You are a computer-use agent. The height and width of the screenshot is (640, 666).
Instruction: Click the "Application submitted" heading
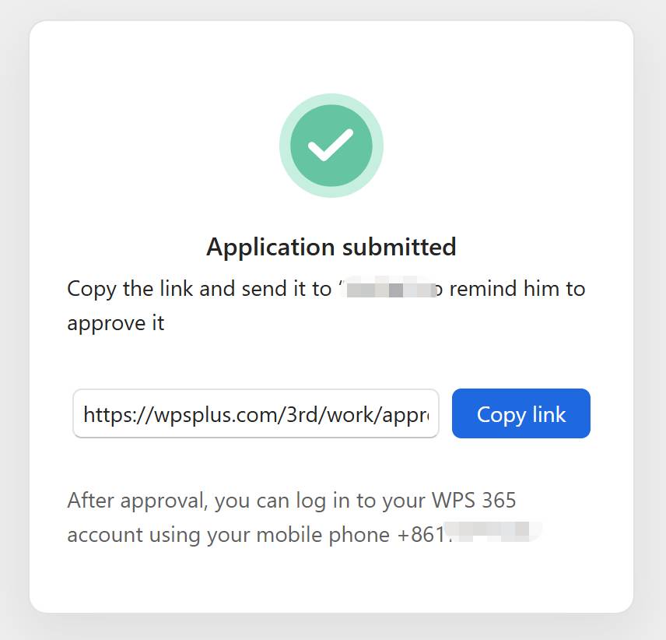point(331,247)
